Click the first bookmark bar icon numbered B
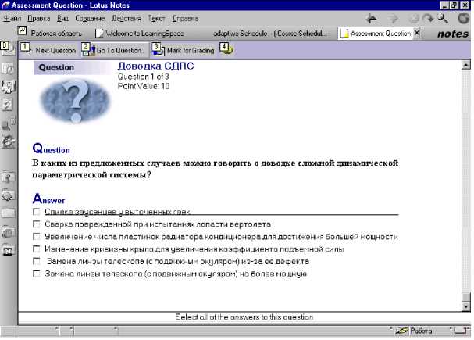Screen dimensions: 474x340 [7, 48]
